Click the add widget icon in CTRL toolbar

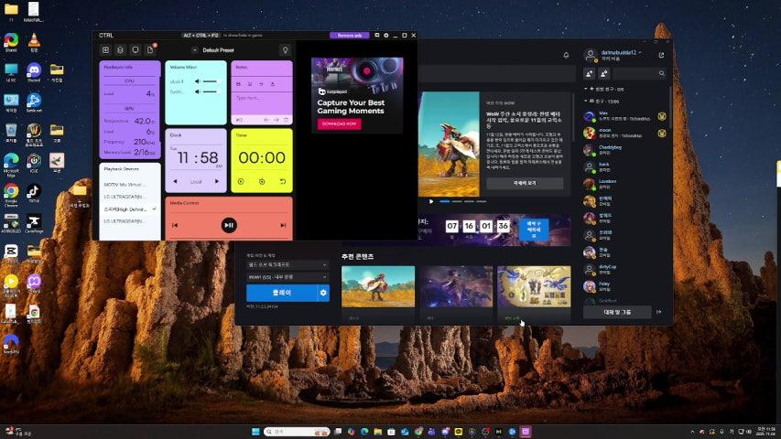(105, 49)
